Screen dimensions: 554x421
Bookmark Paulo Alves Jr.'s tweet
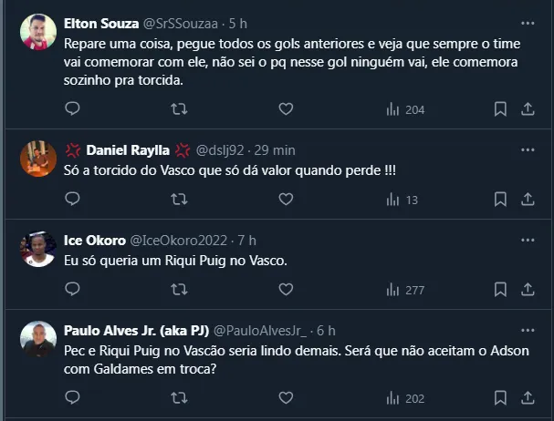click(x=500, y=397)
